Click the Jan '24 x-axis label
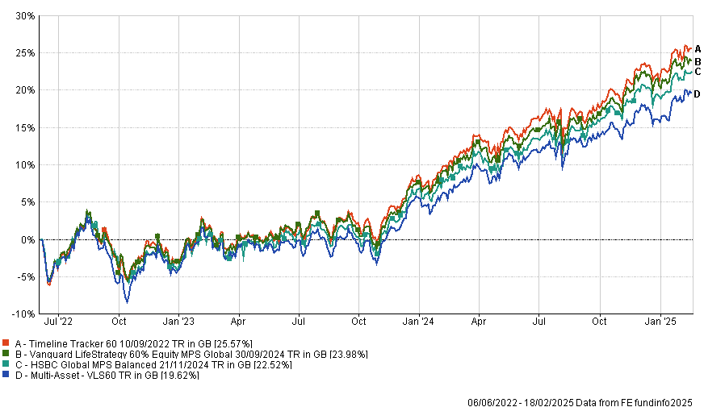 point(419,320)
